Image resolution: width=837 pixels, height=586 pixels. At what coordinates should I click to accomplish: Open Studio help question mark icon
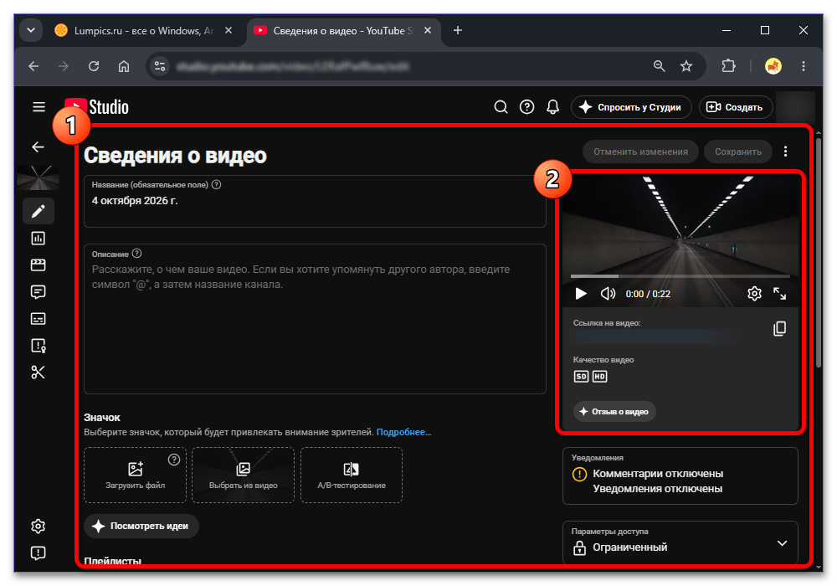click(526, 107)
